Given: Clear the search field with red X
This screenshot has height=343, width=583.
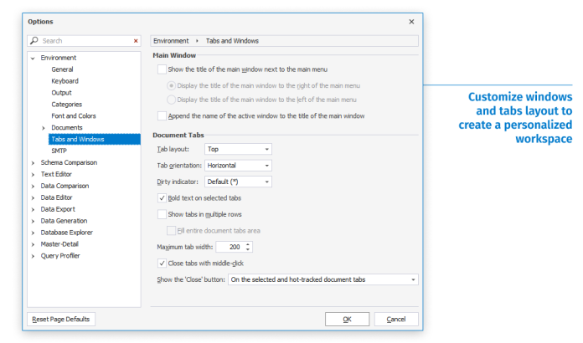Looking at the screenshot, I should [136, 41].
